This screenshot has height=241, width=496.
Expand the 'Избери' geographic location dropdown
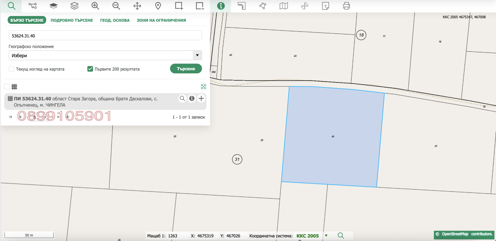pos(197,55)
